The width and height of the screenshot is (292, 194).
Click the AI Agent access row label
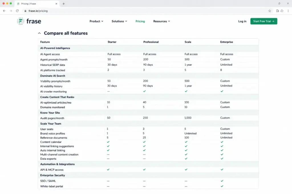pyautogui.click(x=50, y=54)
